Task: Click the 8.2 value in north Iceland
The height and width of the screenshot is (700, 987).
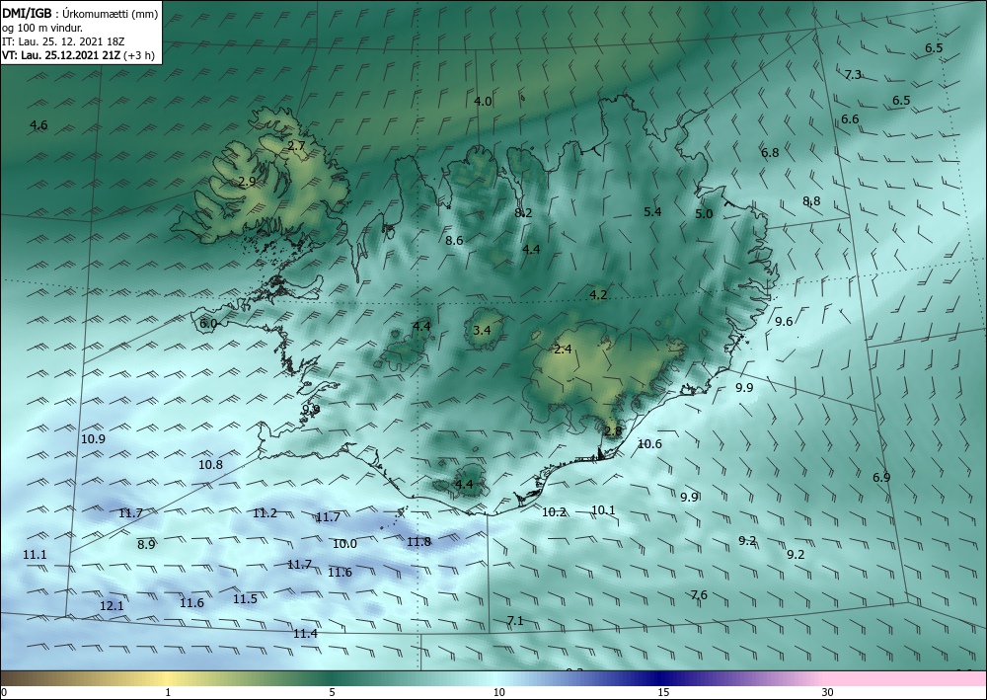Action: click(523, 213)
